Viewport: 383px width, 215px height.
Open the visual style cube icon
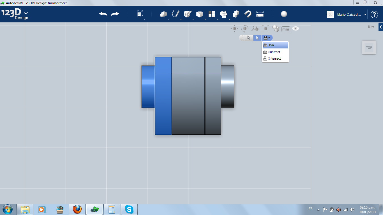[x=276, y=29]
